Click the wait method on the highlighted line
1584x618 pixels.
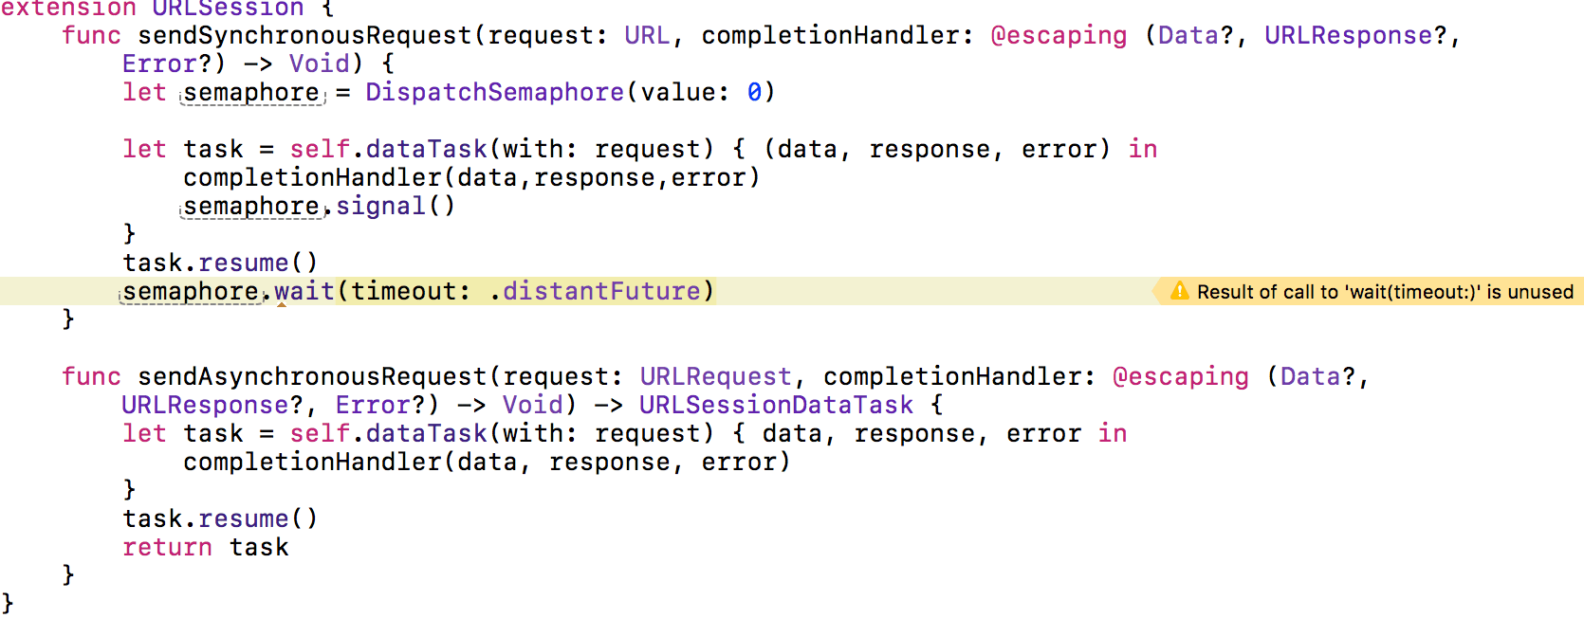[304, 291]
